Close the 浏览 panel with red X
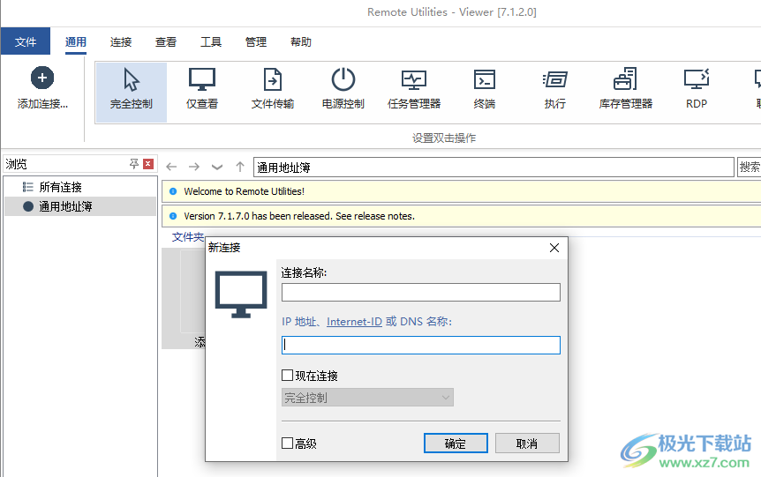 (148, 164)
